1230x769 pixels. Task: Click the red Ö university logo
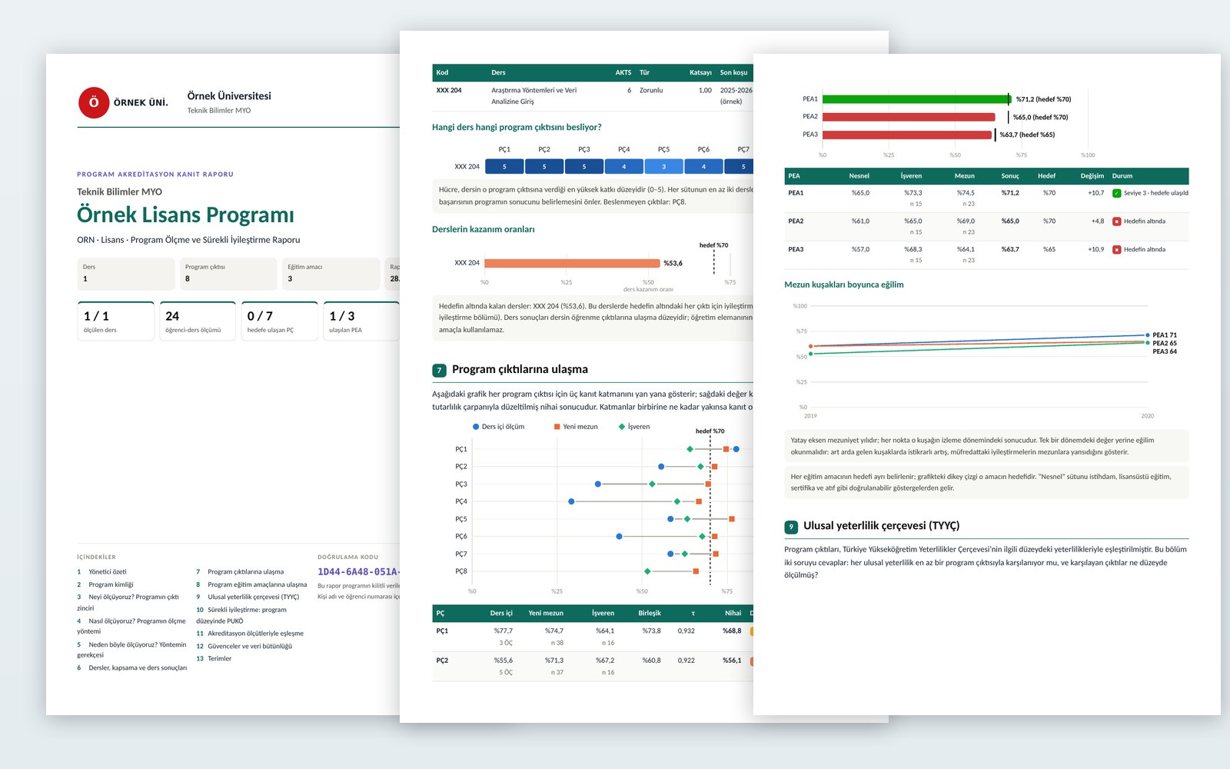click(x=94, y=102)
